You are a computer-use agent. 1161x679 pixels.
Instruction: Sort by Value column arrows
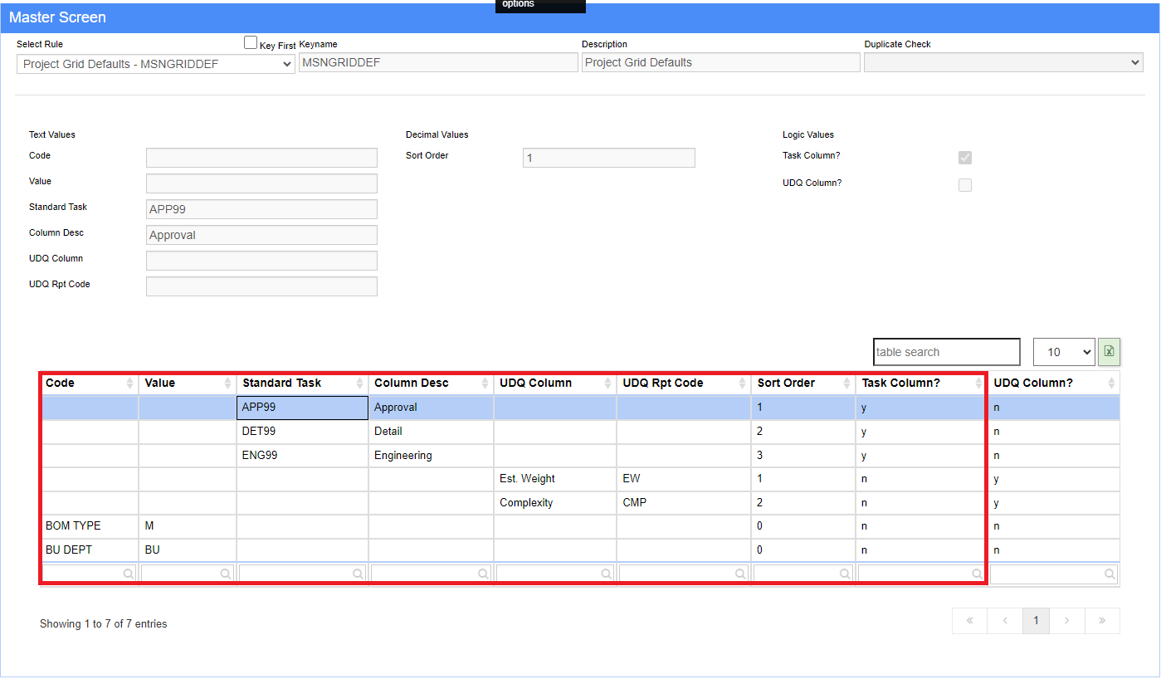coord(227,383)
